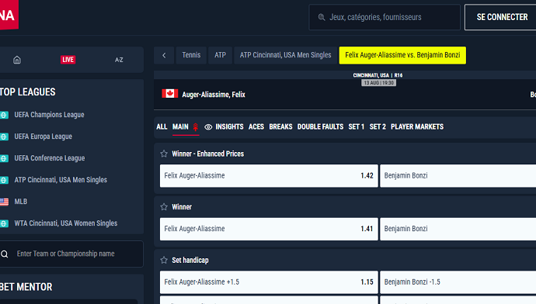Screen dimensions: 536x304
Task: Switch to the BREAKS tab
Action: [x=280, y=127]
